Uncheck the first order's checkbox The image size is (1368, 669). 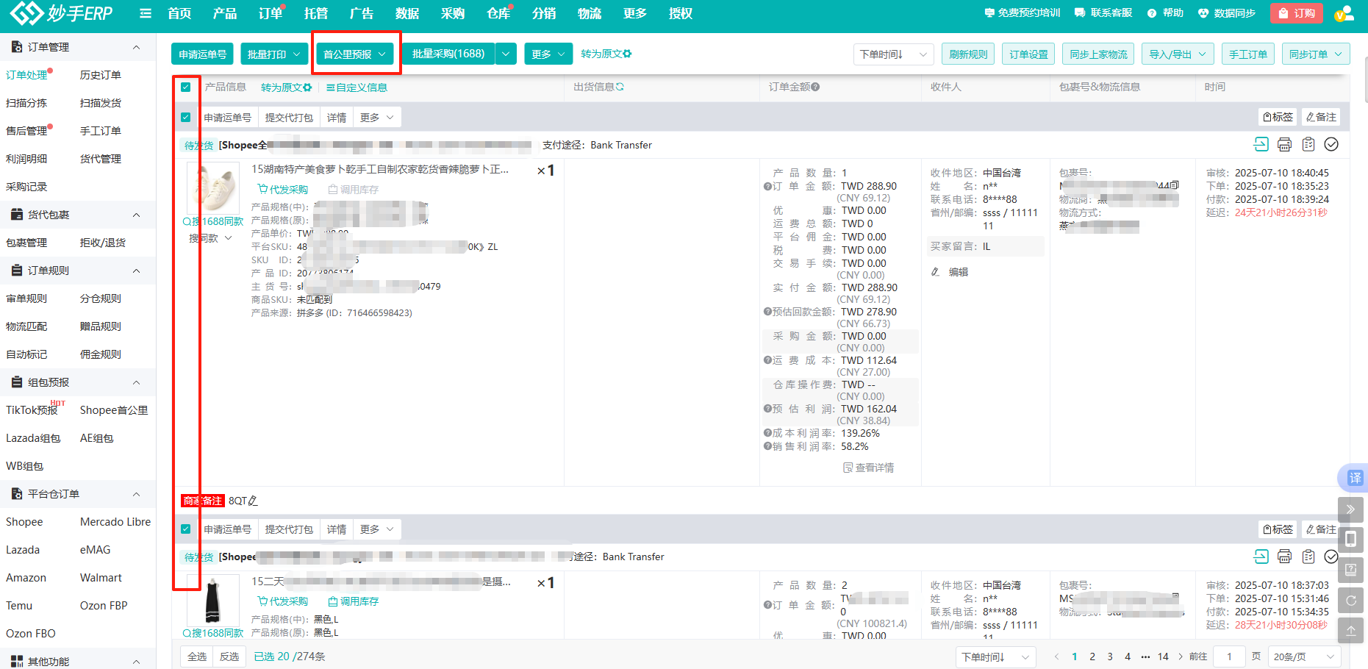click(x=186, y=117)
